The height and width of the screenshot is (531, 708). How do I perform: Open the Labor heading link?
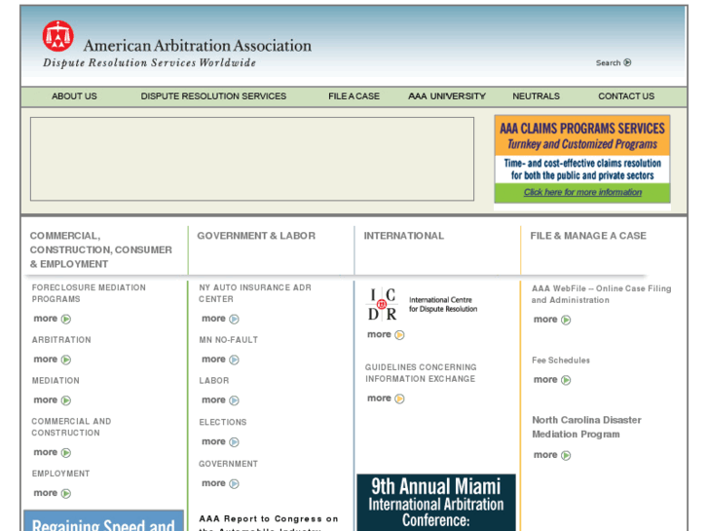(214, 381)
